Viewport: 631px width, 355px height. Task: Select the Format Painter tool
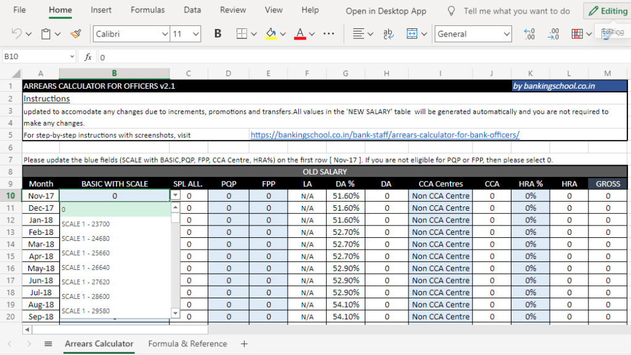point(75,34)
